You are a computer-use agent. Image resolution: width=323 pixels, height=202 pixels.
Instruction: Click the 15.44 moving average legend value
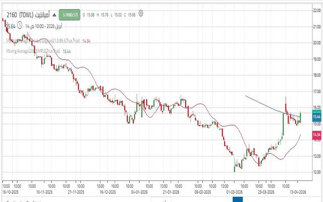(66, 52)
